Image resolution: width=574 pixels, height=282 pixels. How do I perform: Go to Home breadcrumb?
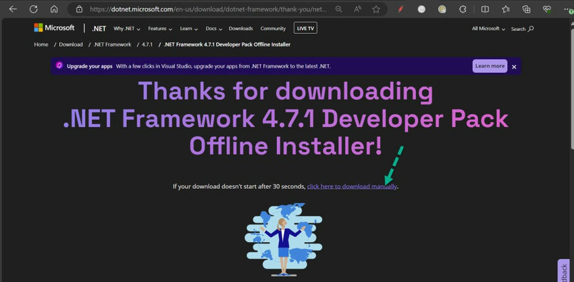[41, 45]
